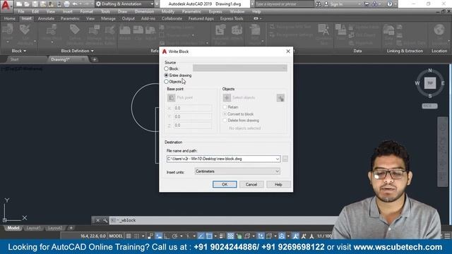Switch to the Model layout tab

(13, 228)
